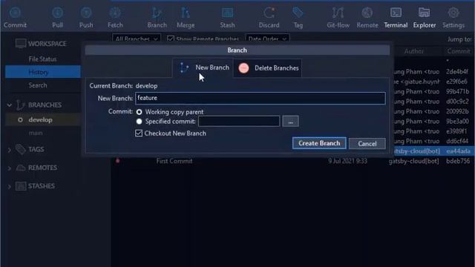Switch to the New Branch tab

(x=203, y=67)
